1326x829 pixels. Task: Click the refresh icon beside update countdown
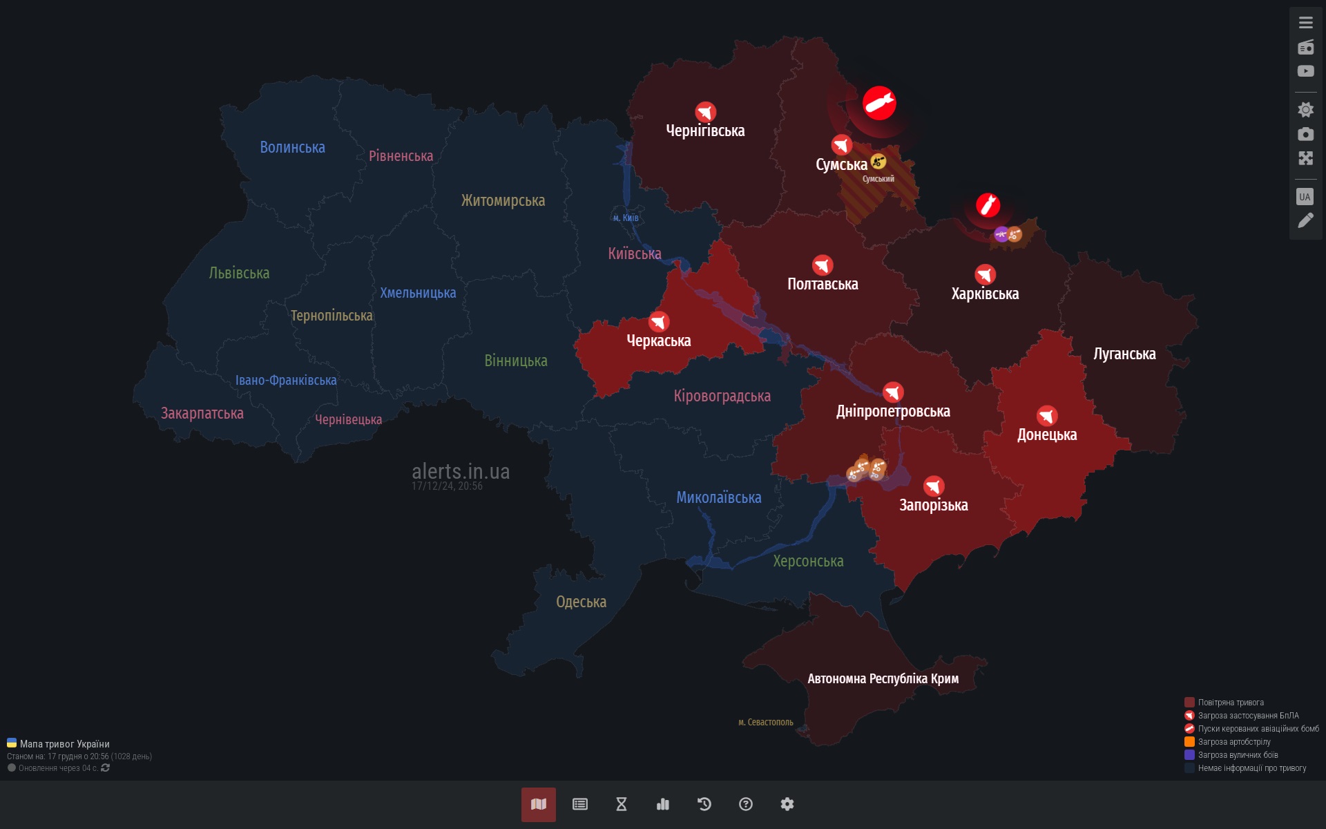106,768
